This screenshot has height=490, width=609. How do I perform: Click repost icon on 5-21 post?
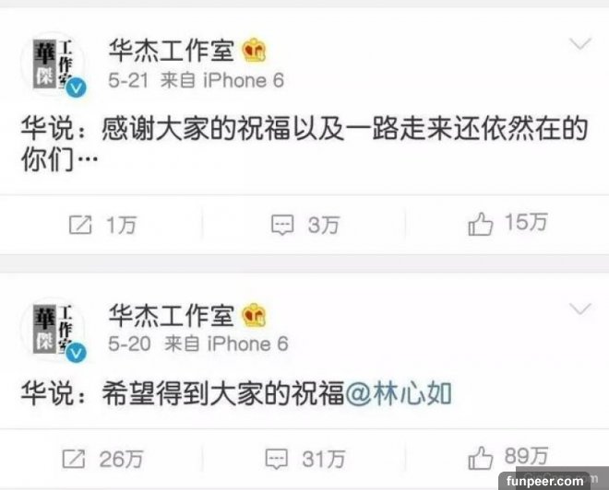click(80, 225)
